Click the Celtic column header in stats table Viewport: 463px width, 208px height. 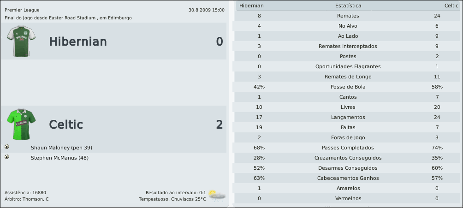tap(451, 6)
